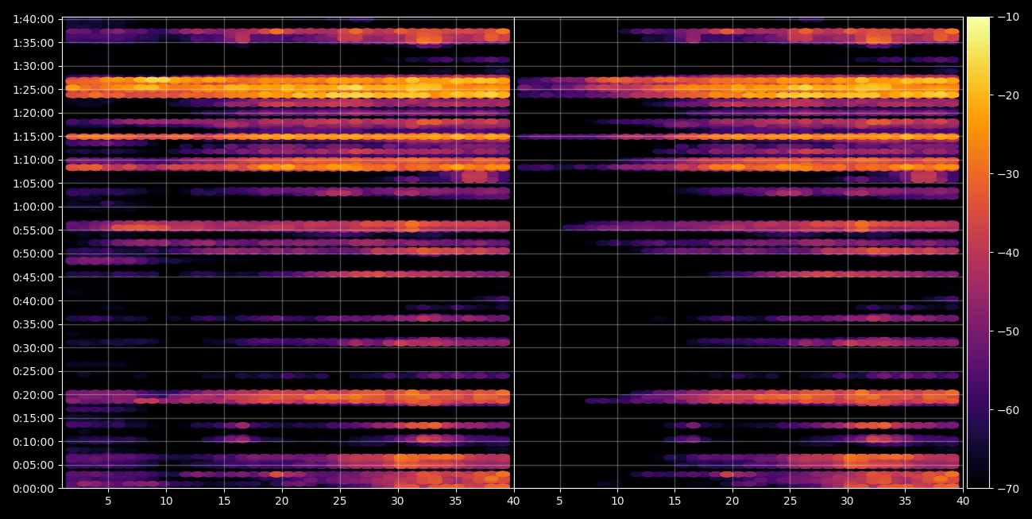This screenshot has height=519, width=1032.
Task: Select the 1:20:00 time label
Action: pyautogui.click(x=33, y=113)
